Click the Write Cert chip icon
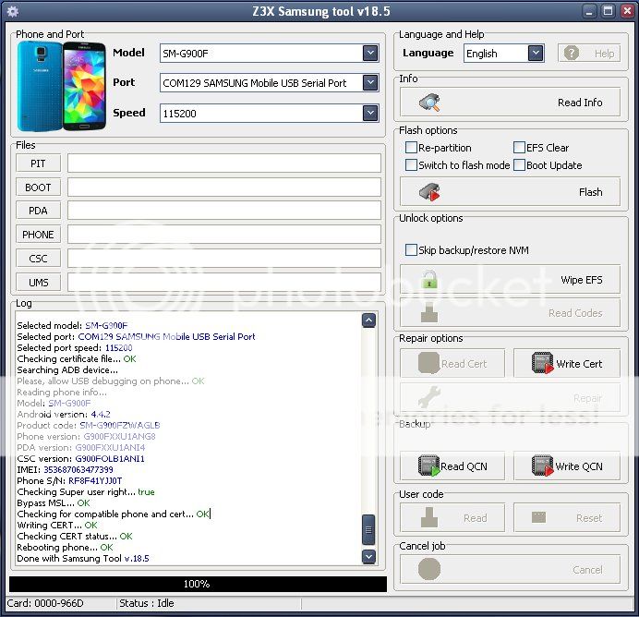This screenshot has height=617, width=639. click(x=542, y=364)
